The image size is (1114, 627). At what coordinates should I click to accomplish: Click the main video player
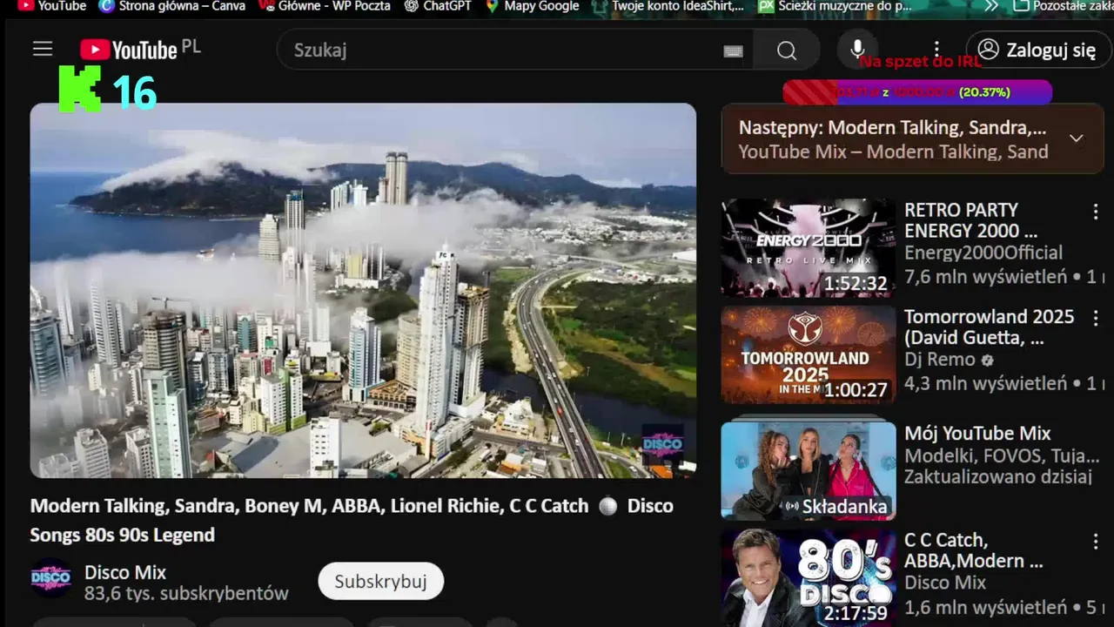(363, 291)
